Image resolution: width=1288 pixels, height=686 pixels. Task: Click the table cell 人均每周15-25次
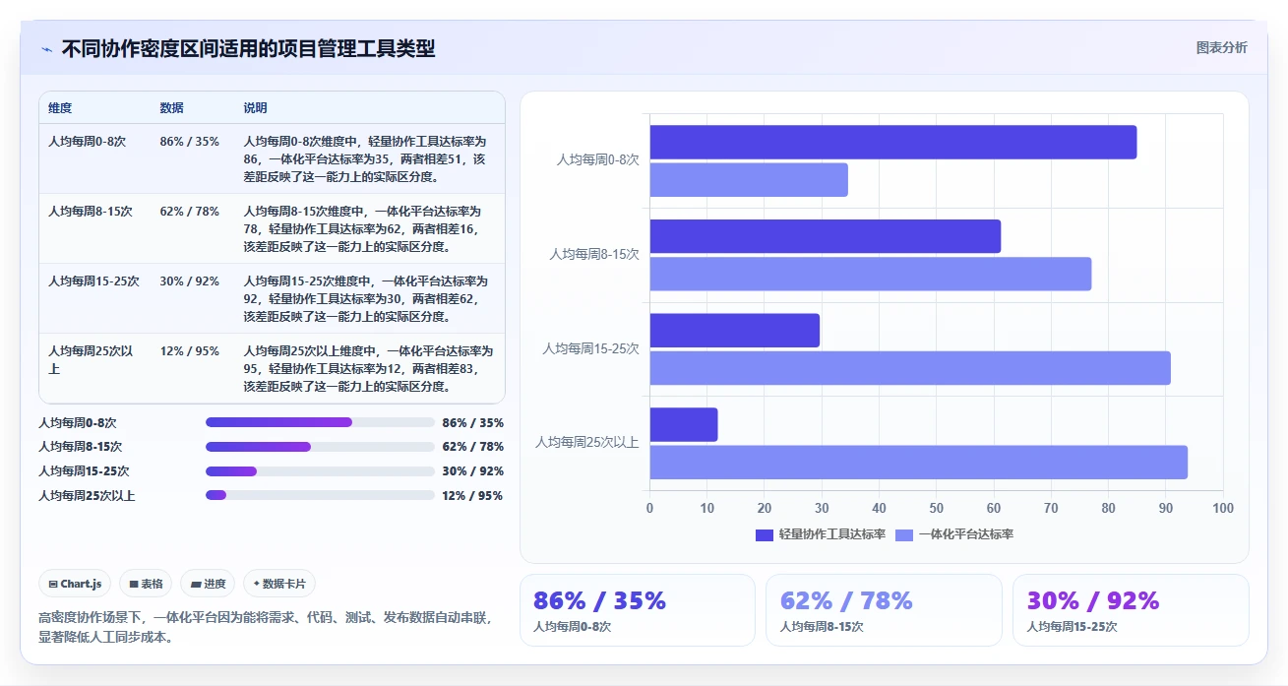(x=93, y=281)
